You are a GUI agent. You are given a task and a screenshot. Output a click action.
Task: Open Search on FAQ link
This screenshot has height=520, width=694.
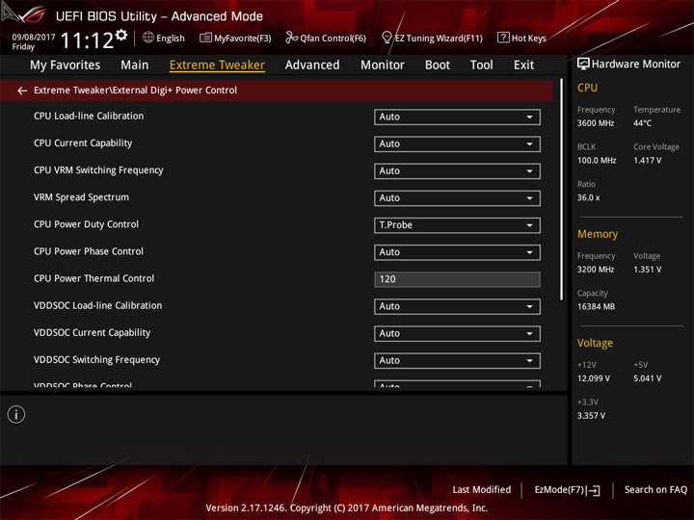pos(655,490)
